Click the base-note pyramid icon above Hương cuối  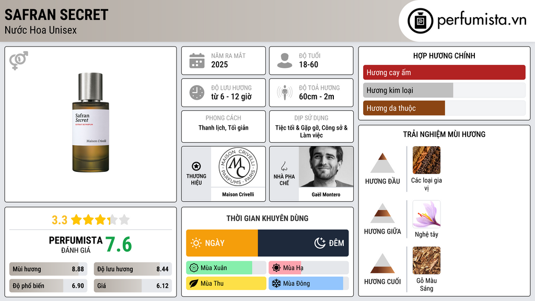(x=382, y=263)
